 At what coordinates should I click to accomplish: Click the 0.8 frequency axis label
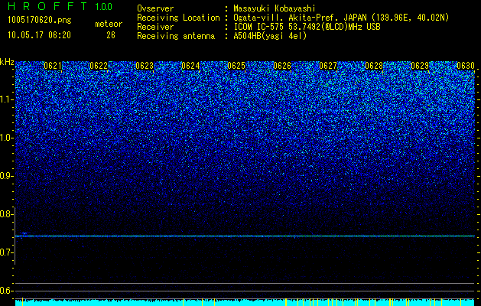tap(6, 214)
